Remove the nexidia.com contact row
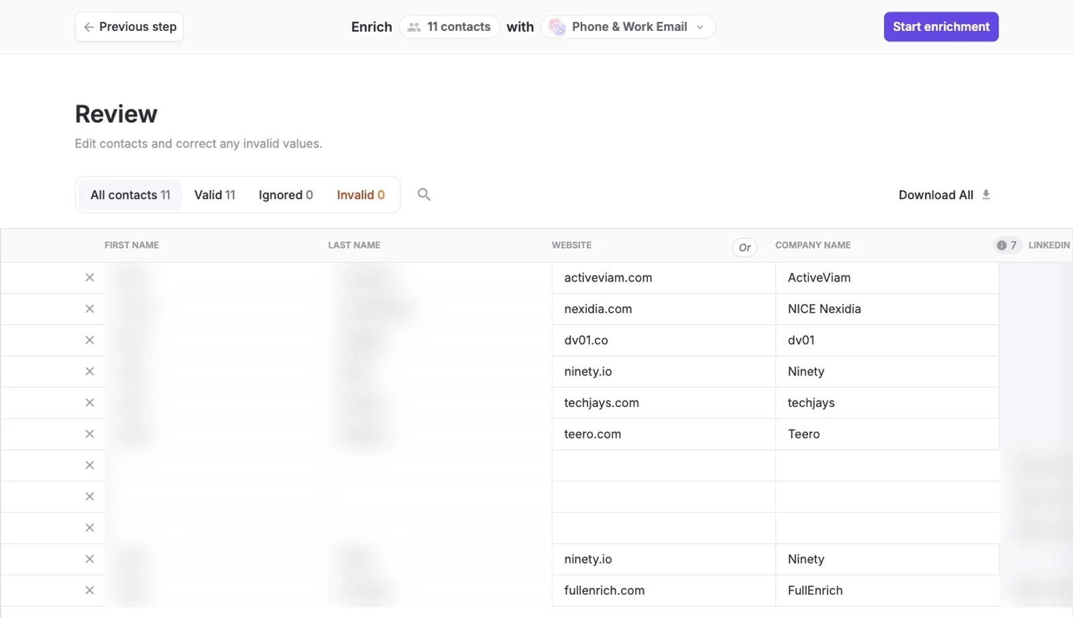Viewport: 1073px width, 618px height. click(x=90, y=309)
